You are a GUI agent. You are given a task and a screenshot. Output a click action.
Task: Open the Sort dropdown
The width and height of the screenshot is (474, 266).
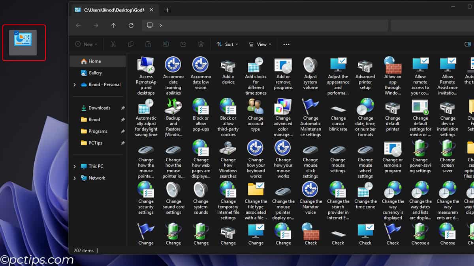point(227,44)
